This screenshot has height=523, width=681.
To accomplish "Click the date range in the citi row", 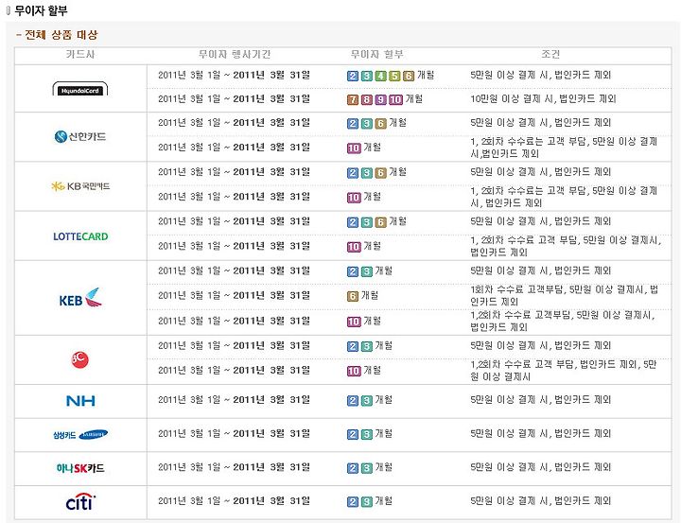I will tap(235, 501).
